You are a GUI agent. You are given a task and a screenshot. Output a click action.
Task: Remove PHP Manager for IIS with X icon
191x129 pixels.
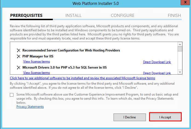(x=19, y=56)
